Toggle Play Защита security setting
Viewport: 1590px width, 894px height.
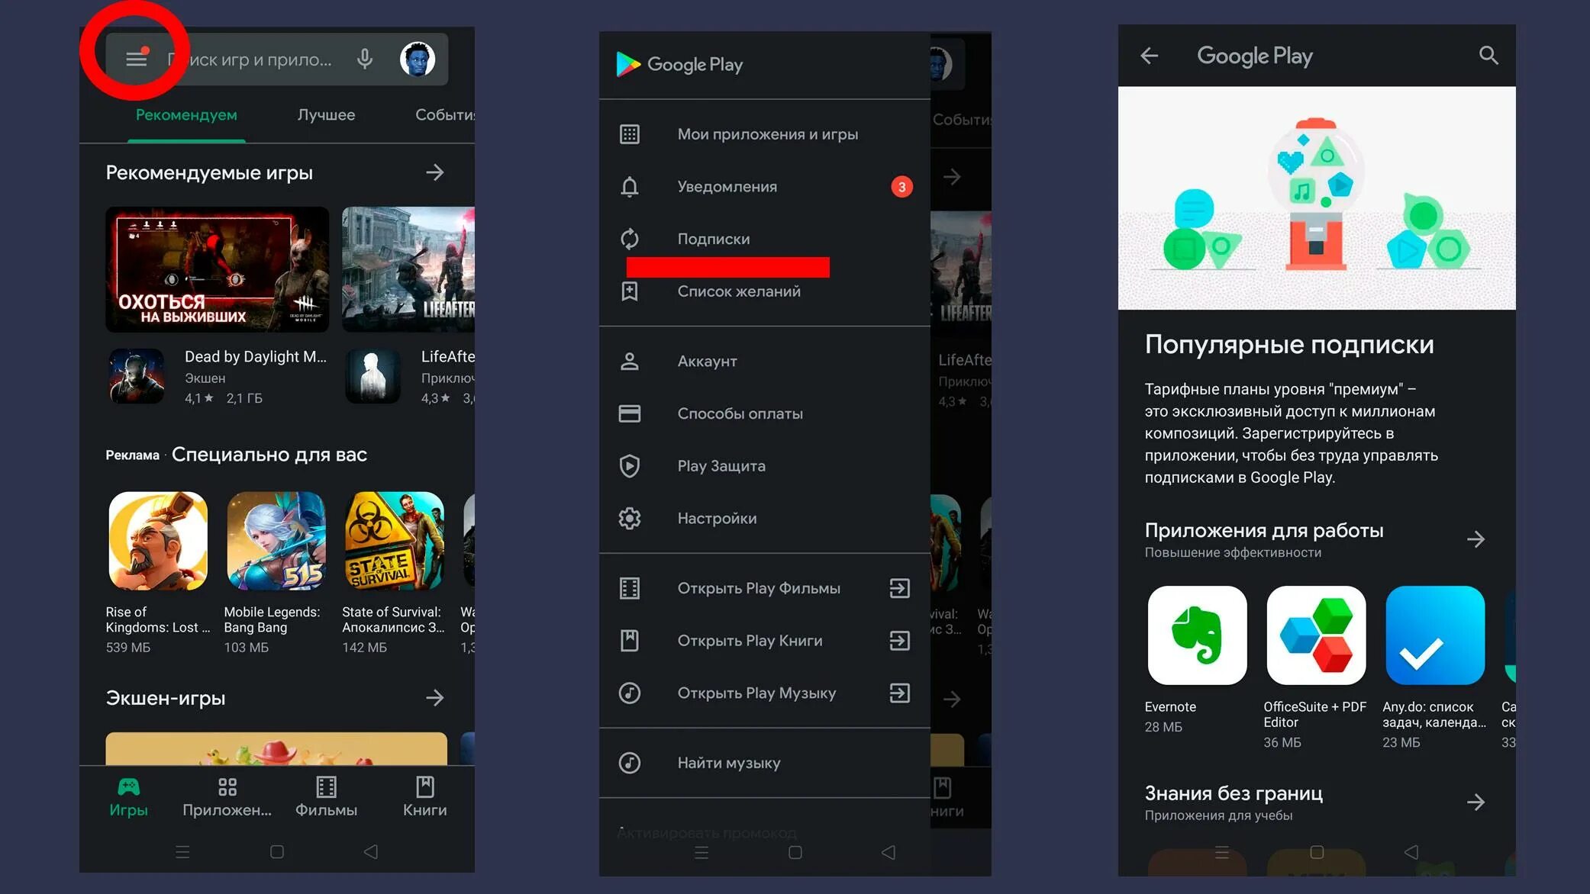[x=721, y=465]
